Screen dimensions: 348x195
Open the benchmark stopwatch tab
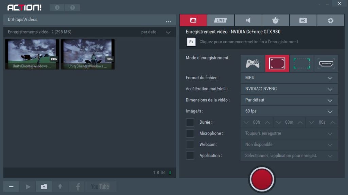(x=275, y=20)
